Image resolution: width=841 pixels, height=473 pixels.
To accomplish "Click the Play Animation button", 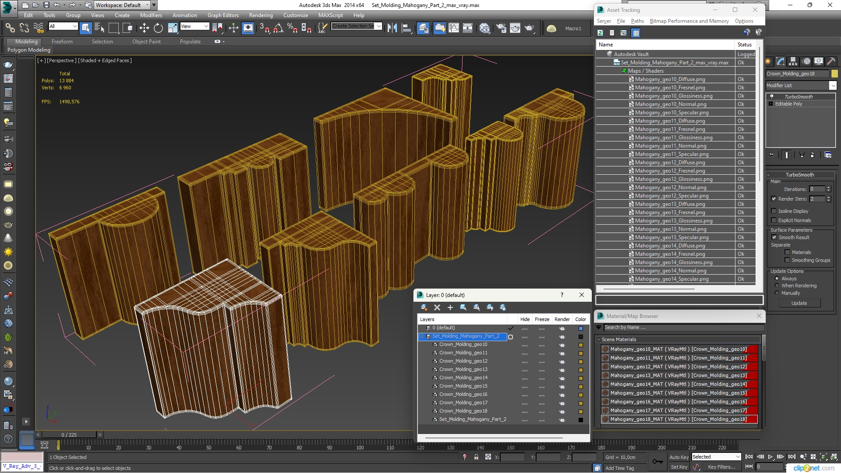I will 770,457.
